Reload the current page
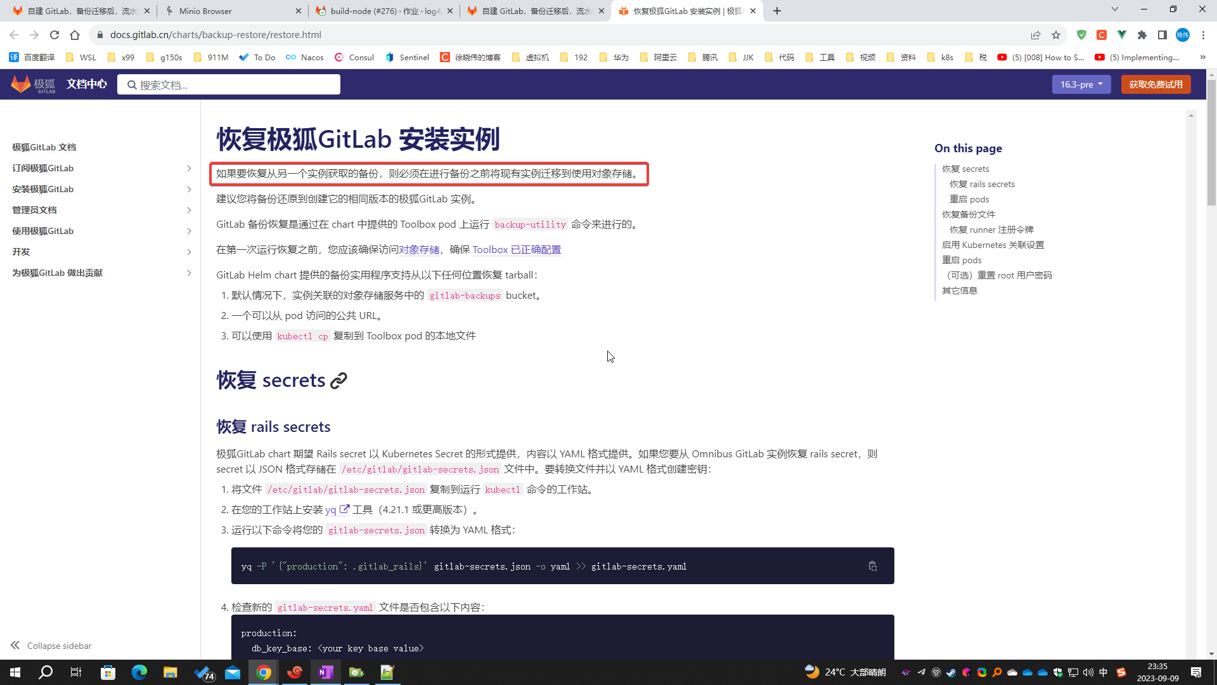Screen dimensions: 1217x685 (x=55, y=35)
